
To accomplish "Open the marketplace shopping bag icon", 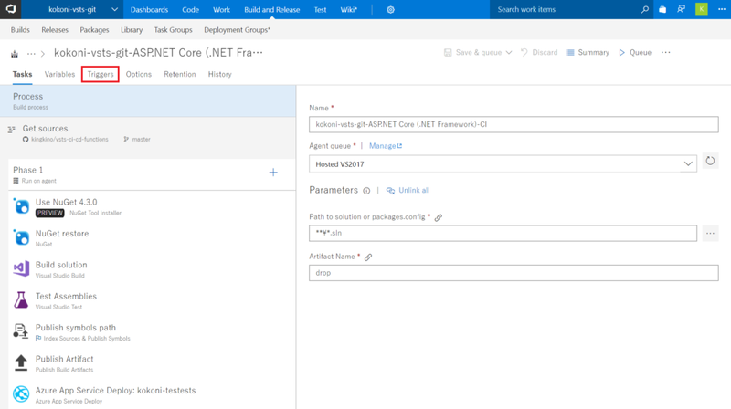I will [x=662, y=9].
